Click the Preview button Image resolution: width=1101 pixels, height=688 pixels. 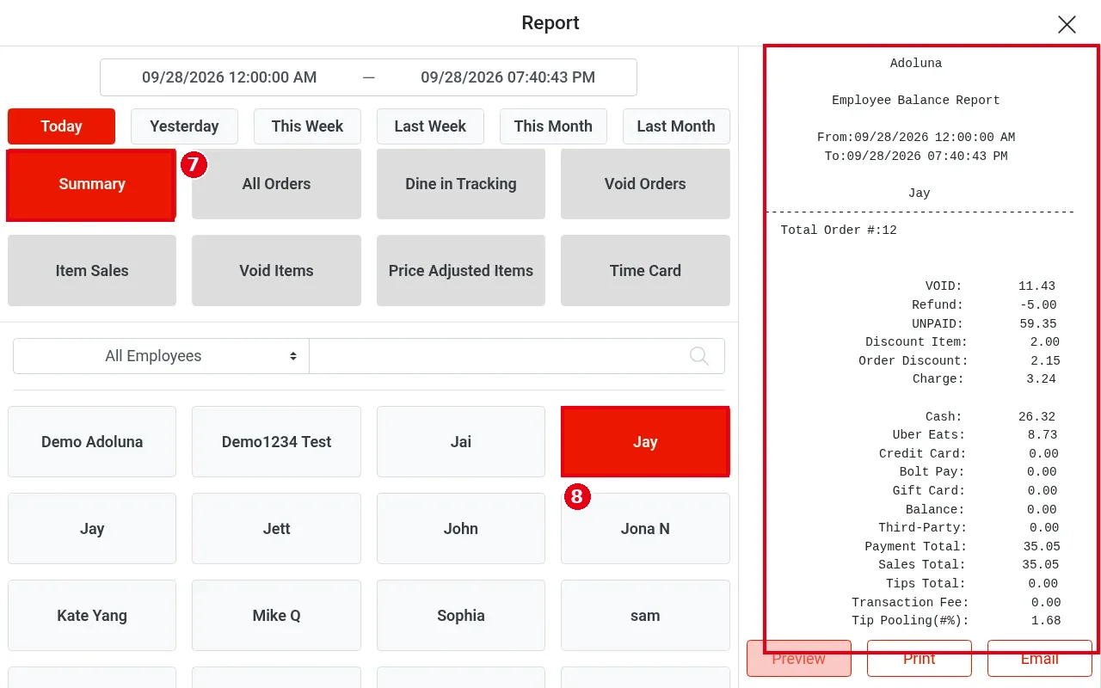(799, 659)
